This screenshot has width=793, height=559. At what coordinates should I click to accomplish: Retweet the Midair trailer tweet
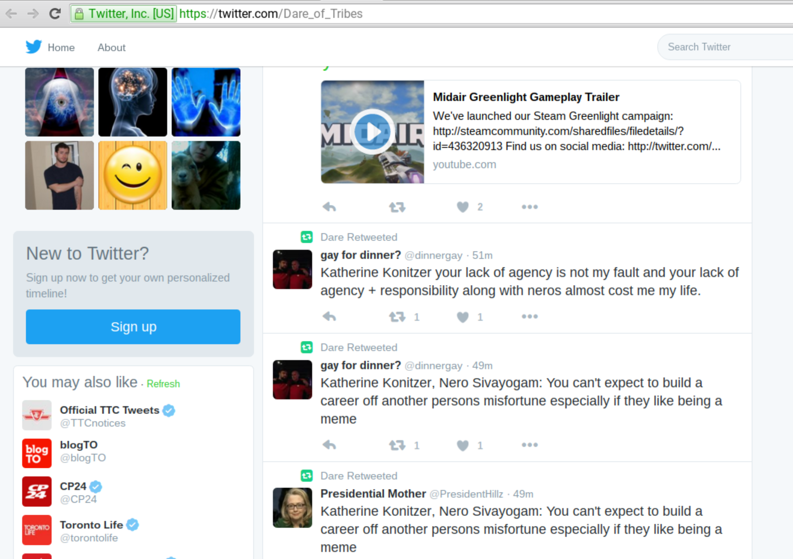397,207
